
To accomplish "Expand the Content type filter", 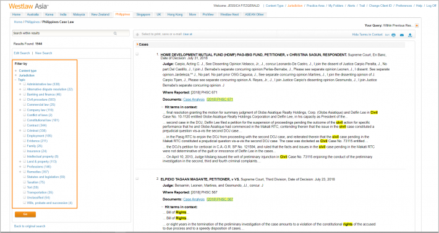I will coord(15,71).
